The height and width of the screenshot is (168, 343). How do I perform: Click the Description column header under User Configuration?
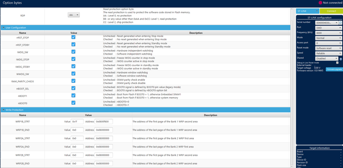196,33
